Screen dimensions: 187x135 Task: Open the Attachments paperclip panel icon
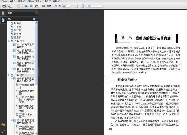pyautogui.click(x=3, y=132)
